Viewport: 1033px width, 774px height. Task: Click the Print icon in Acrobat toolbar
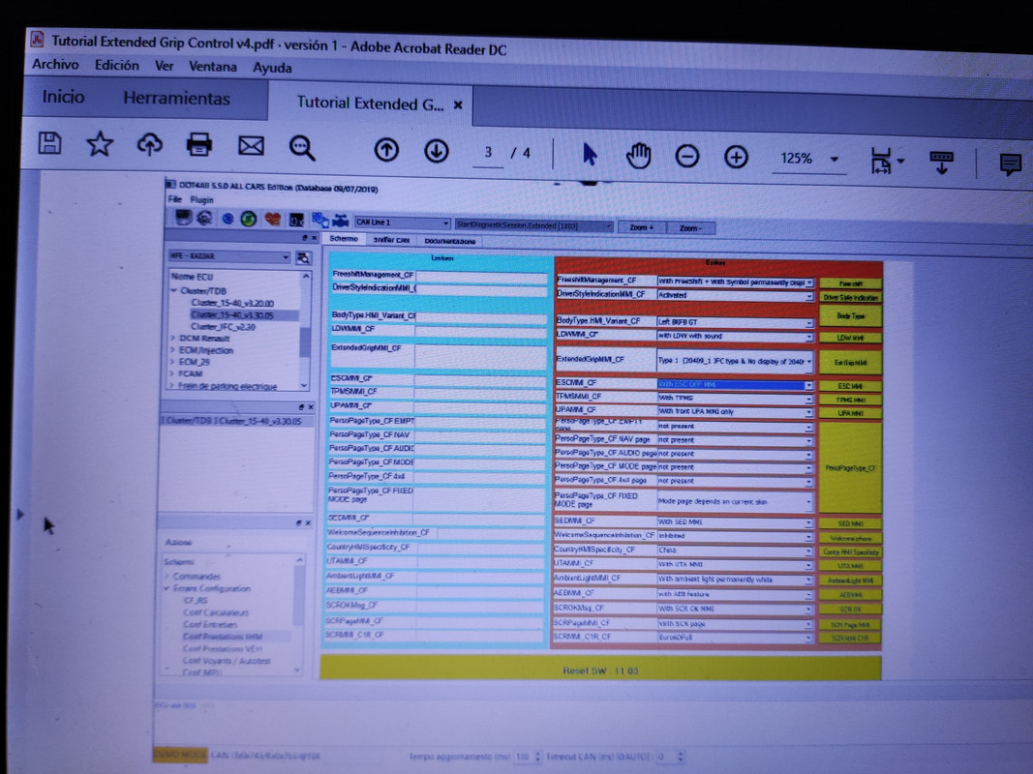(199, 145)
